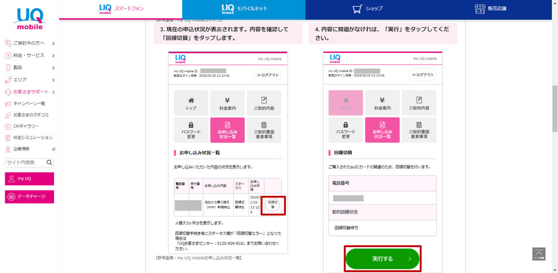This screenshot has height=273, width=558.
Task: Click the icon beside お客さまのクチコミ
Action: click(x=8, y=115)
